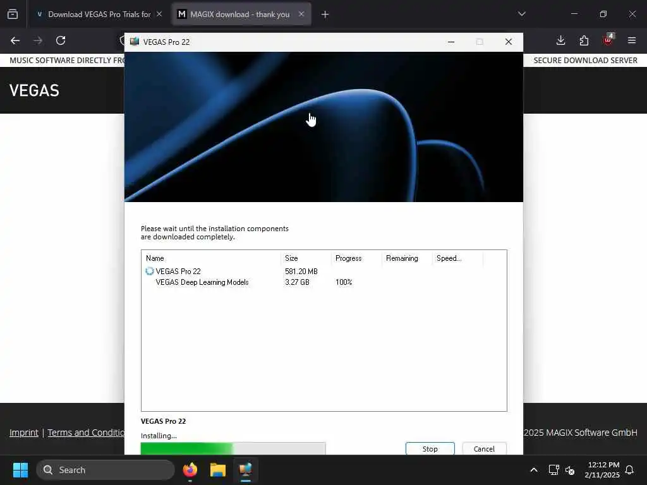Click the 100% progress value

point(344,282)
